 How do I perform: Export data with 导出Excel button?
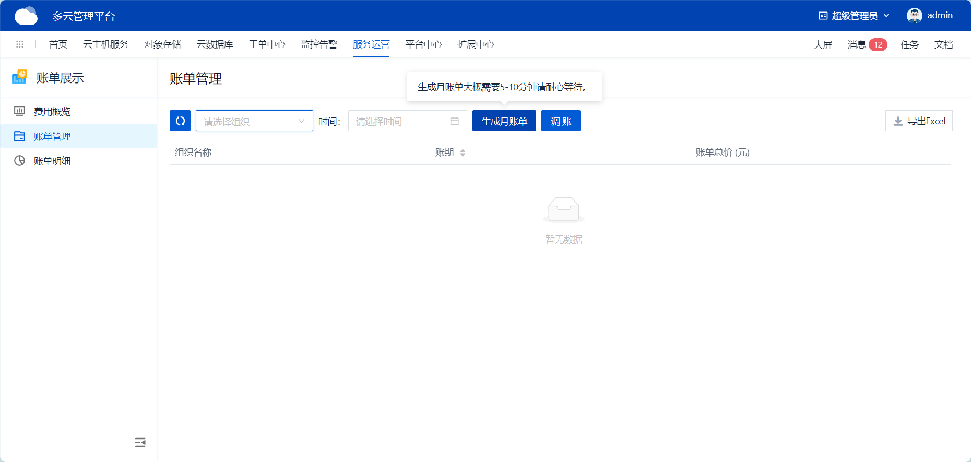coord(919,121)
